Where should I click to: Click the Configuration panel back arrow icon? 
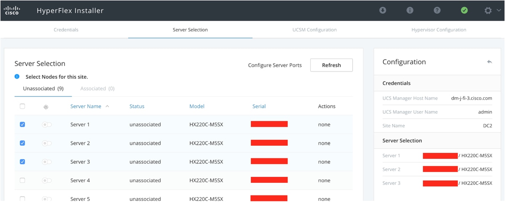click(490, 62)
